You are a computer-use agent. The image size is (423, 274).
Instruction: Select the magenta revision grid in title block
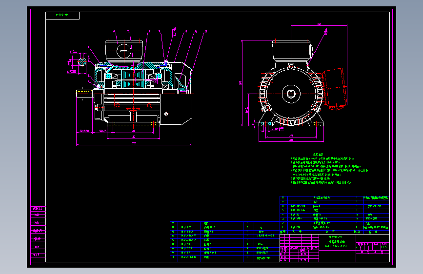pos(300,248)
